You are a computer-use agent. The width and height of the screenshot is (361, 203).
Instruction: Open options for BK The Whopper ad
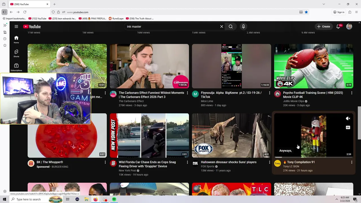(x=105, y=162)
